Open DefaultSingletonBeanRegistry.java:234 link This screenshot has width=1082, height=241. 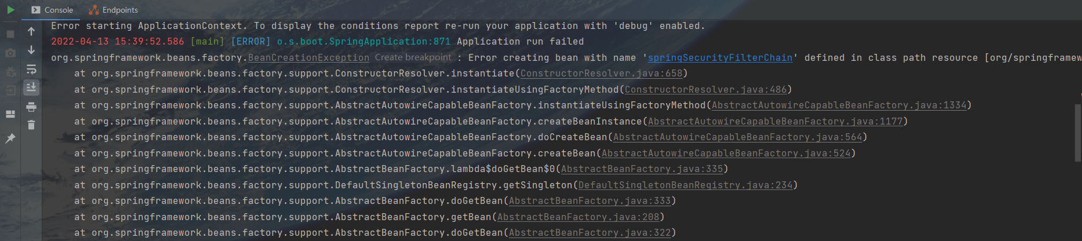pyautogui.click(x=686, y=185)
